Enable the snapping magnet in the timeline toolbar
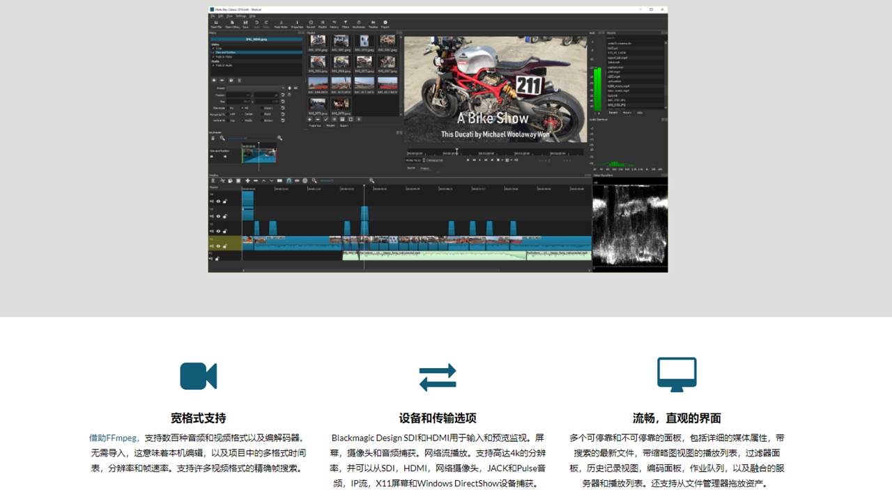892x501 pixels. [x=289, y=180]
